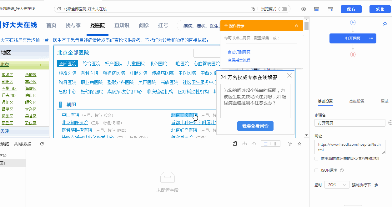Click the API icon next to step name
392x207 pixels.
(390, 123)
